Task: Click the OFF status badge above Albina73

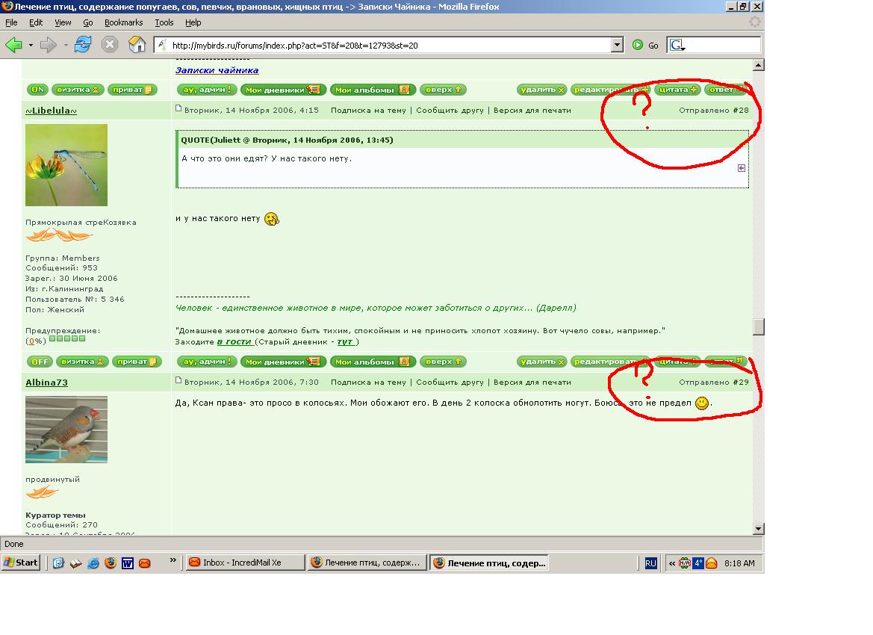Action: 39,362
